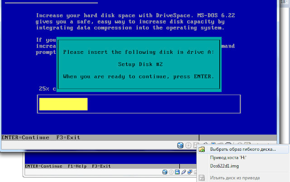Click the eject floppy icon in menu

202,178
